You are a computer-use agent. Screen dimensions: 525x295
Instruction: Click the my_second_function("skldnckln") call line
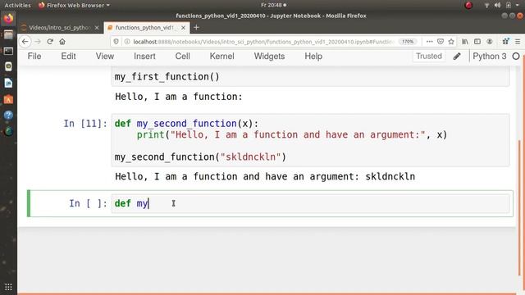pyautogui.click(x=200, y=157)
